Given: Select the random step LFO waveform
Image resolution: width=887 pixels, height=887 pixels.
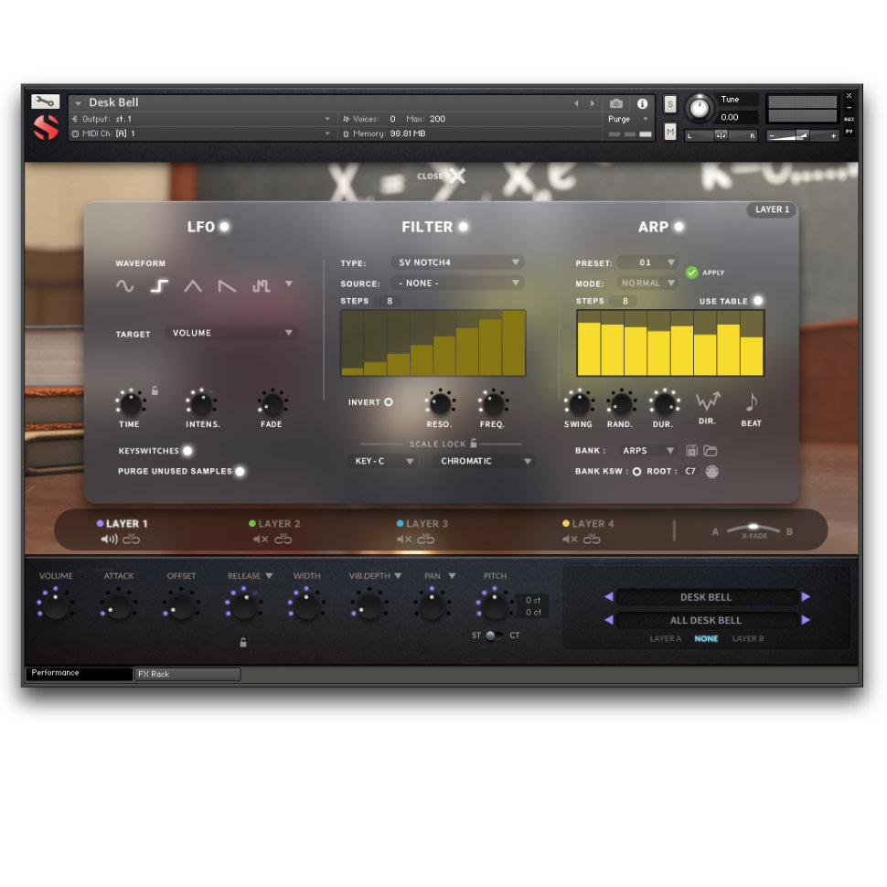Looking at the screenshot, I should (260, 286).
